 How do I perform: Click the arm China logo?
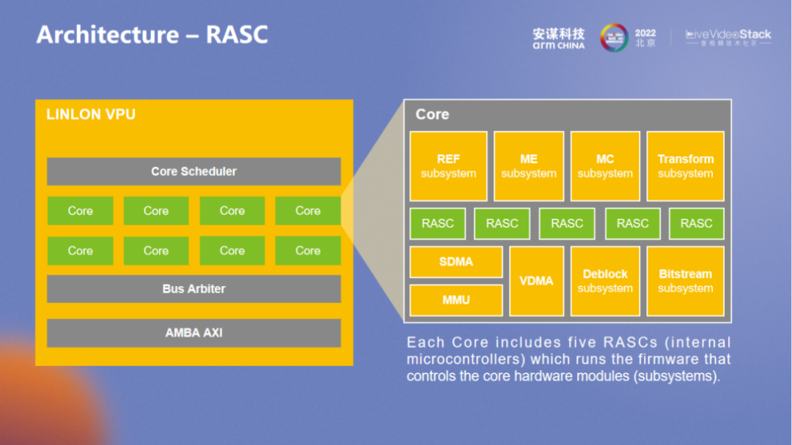(x=558, y=38)
